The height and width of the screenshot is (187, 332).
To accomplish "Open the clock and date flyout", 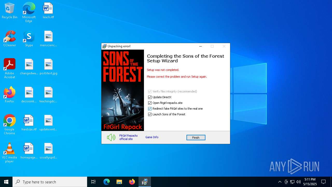I will [310, 182].
